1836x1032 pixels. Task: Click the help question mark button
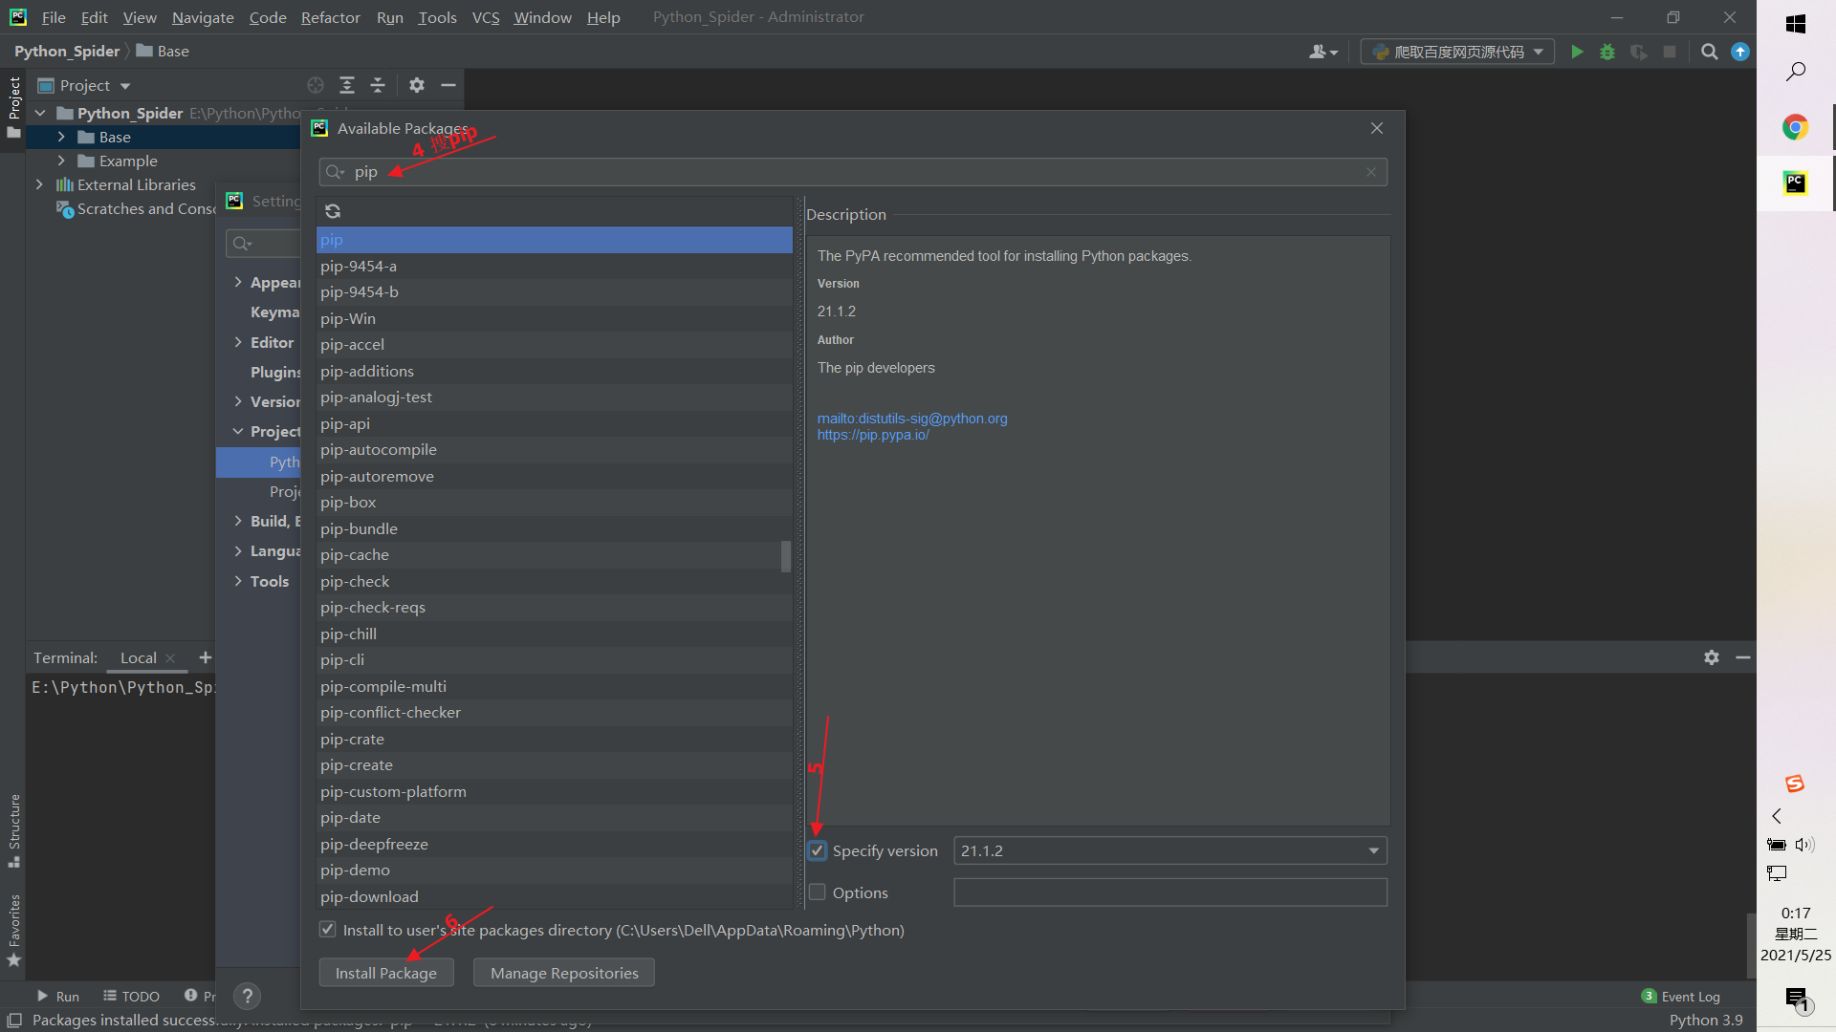(x=247, y=997)
